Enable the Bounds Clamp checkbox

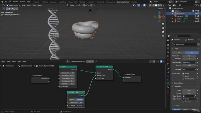[x=183, y=79]
